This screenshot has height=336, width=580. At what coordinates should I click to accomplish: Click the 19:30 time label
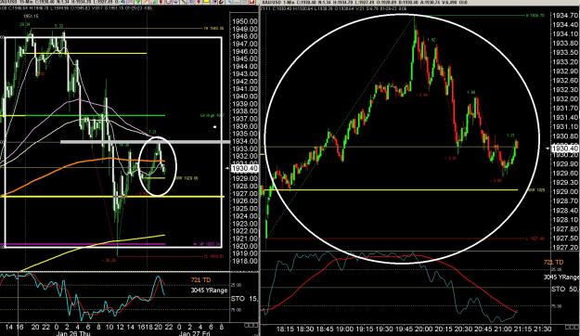click(384, 329)
